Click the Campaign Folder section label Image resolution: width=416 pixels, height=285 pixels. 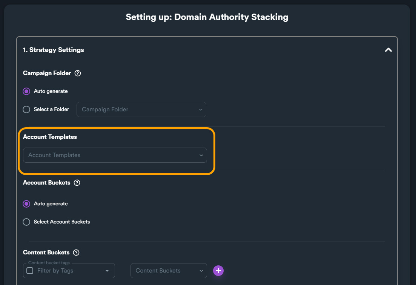point(47,73)
